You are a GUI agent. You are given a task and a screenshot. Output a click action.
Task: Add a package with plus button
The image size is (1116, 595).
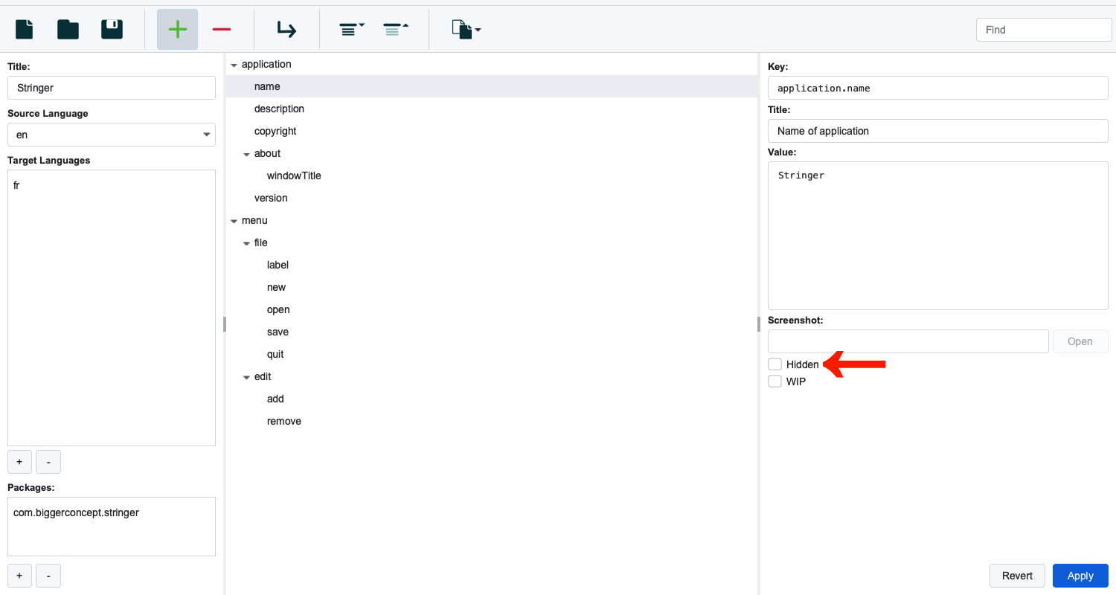pyautogui.click(x=19, y=576)
